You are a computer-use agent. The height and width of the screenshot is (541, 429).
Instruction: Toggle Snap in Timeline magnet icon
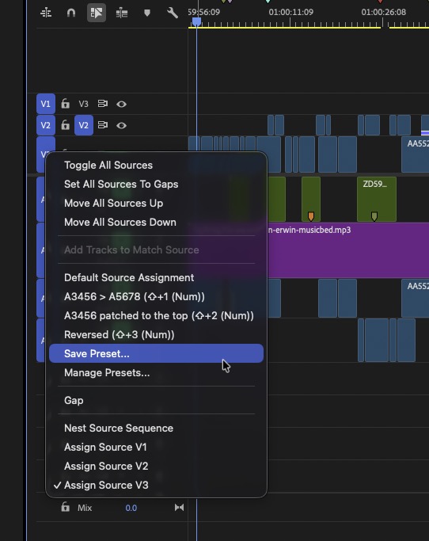[x=71, y=13]
